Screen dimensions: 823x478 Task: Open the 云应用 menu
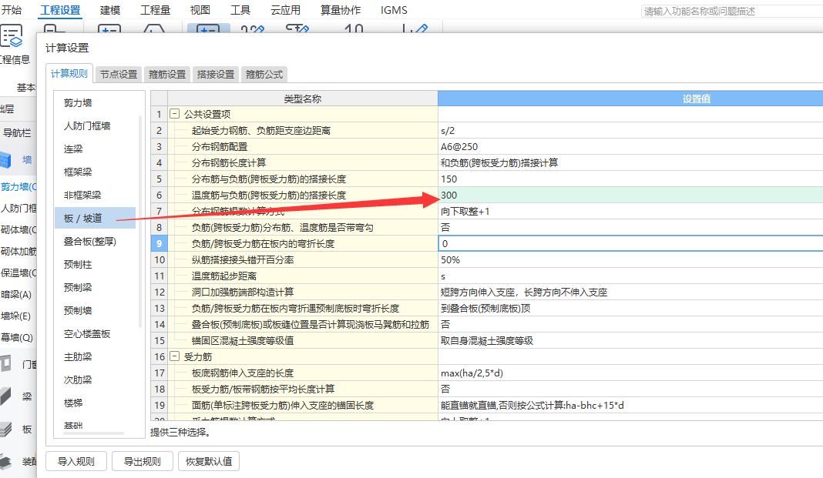tap(285, 11)
